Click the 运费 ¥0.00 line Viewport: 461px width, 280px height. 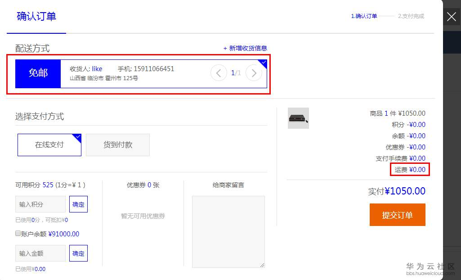pyautogui.click(x=410, y=170)
